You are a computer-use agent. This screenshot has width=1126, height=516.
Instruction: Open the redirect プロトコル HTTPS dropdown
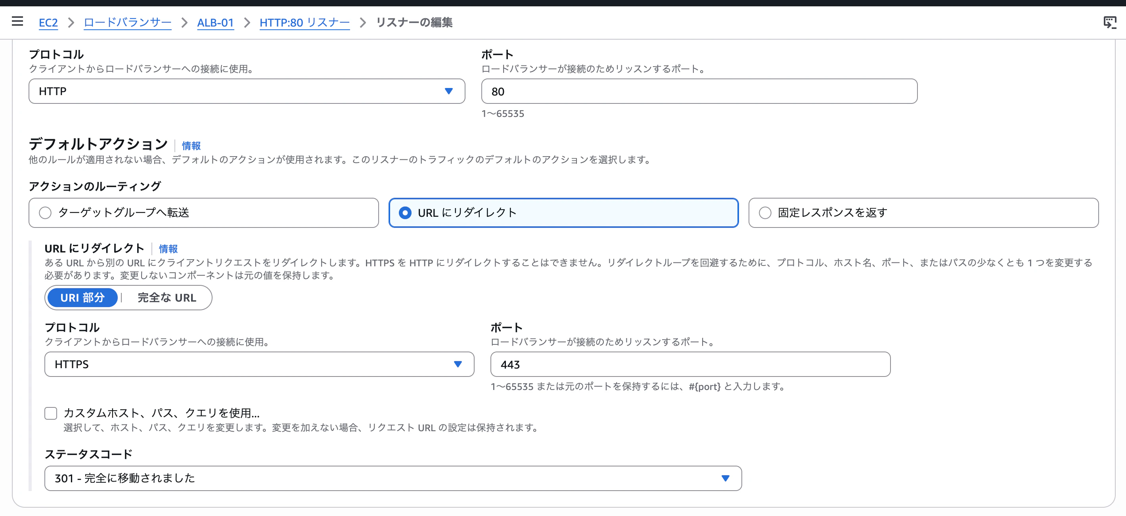(259, 364)
